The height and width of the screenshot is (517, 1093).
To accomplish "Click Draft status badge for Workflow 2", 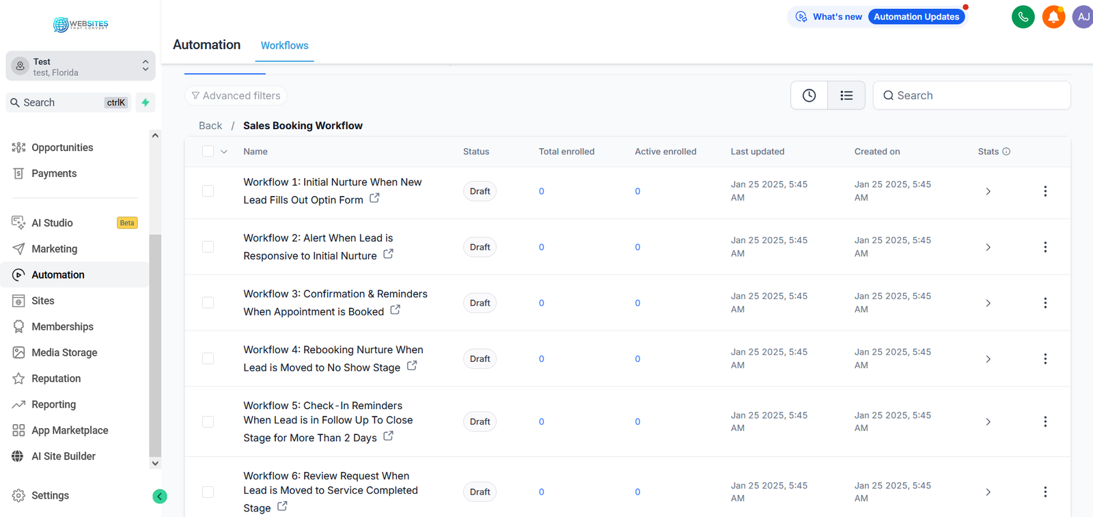I will [x=480, y=247].
